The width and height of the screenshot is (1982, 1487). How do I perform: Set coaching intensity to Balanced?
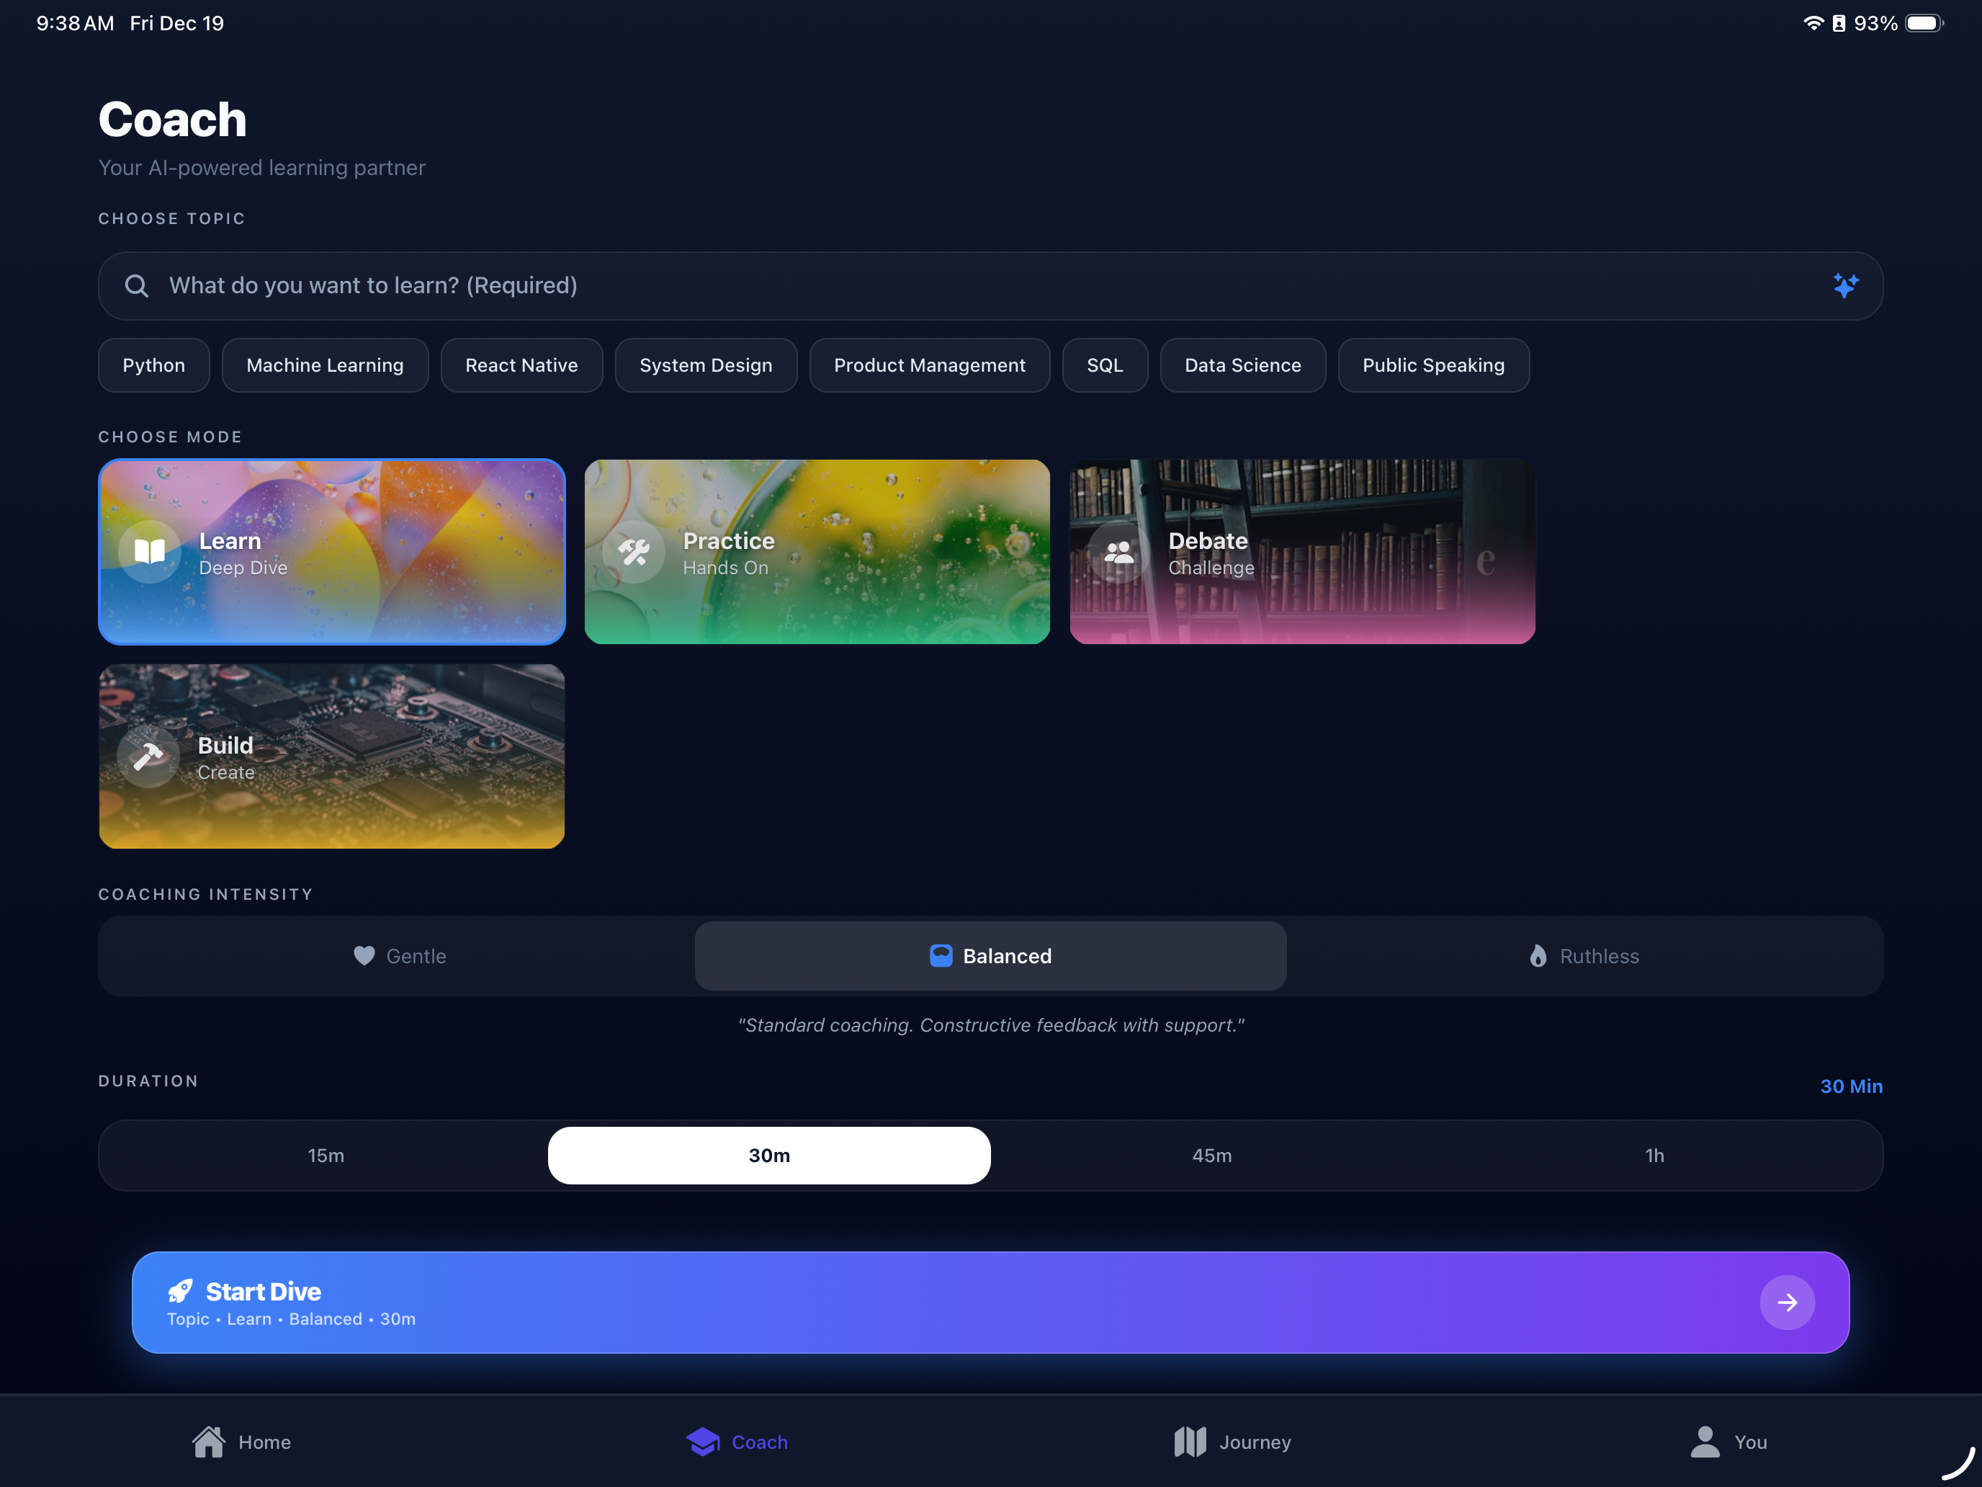pyautogui.click(x=990, y=955)
